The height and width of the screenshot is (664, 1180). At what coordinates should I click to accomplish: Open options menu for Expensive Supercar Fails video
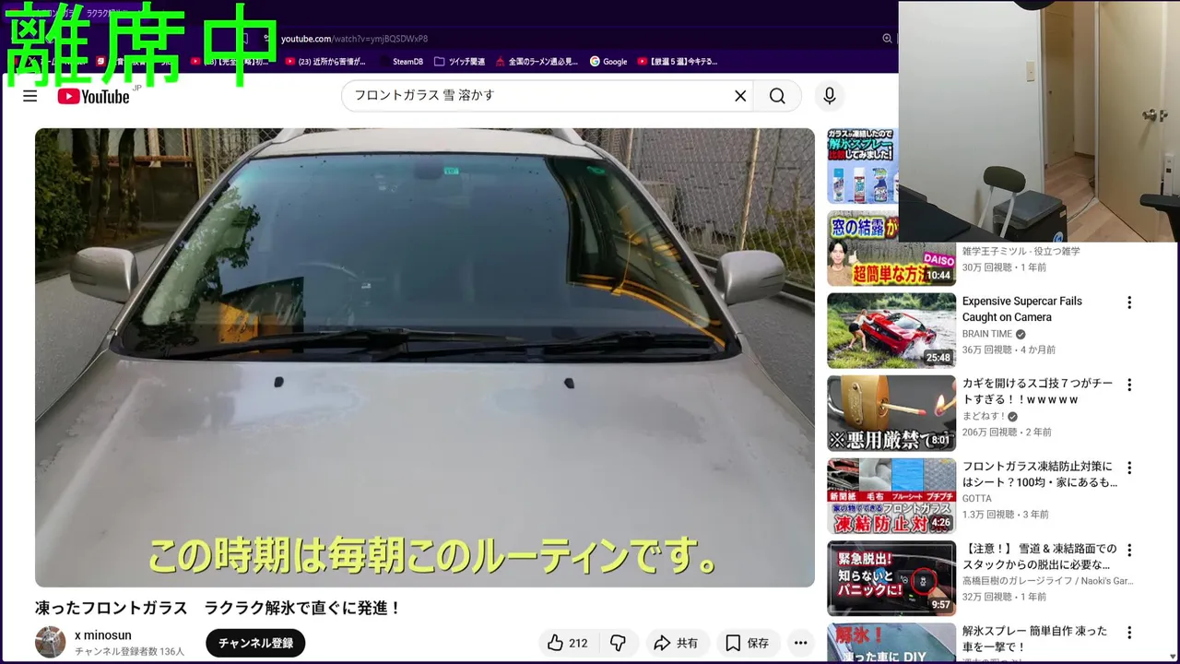[1129, 302]
